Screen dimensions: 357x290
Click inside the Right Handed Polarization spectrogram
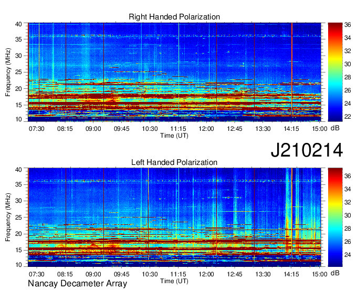(174, 72)
